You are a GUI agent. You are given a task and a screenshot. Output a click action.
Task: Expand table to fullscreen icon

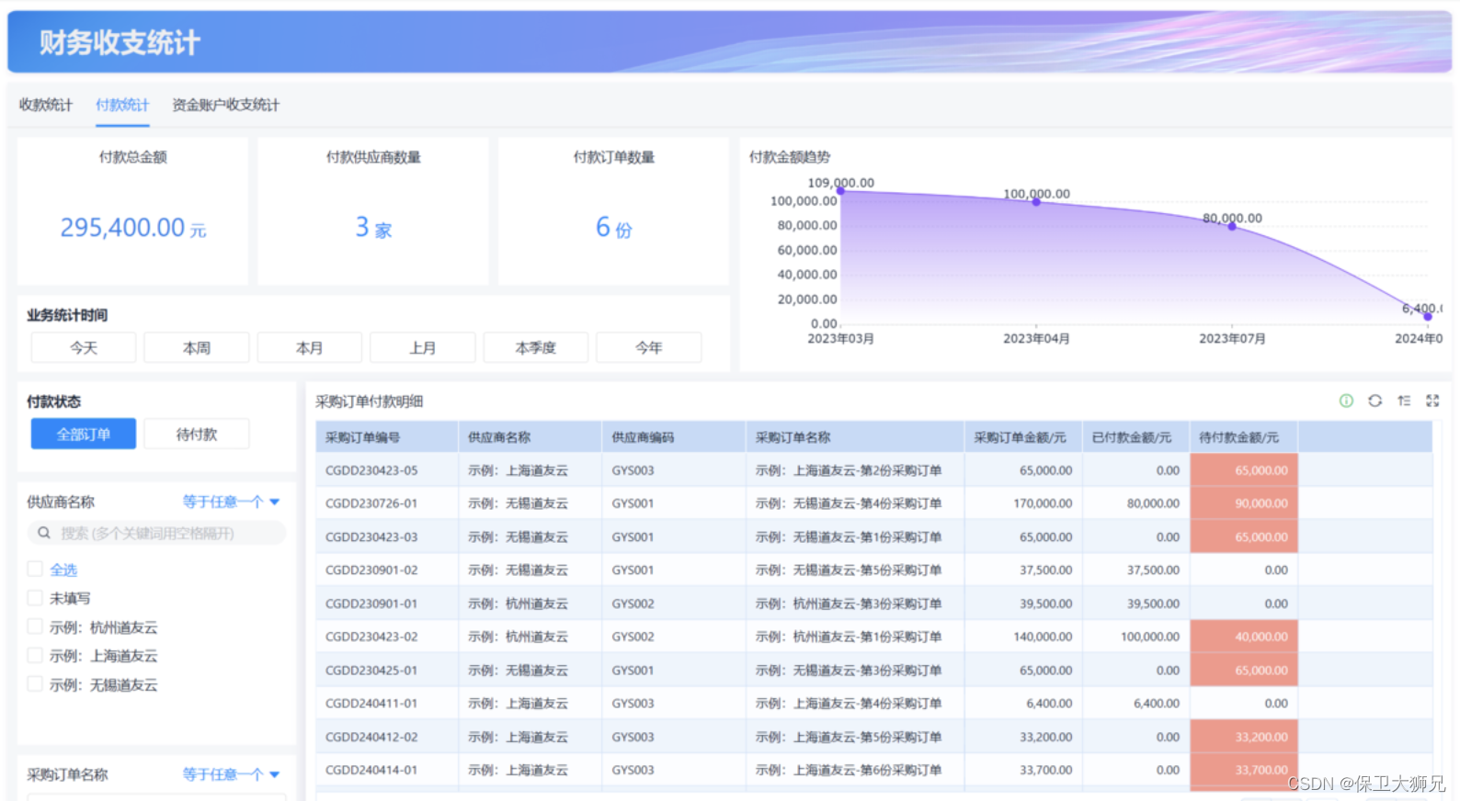click(1432, 400)
